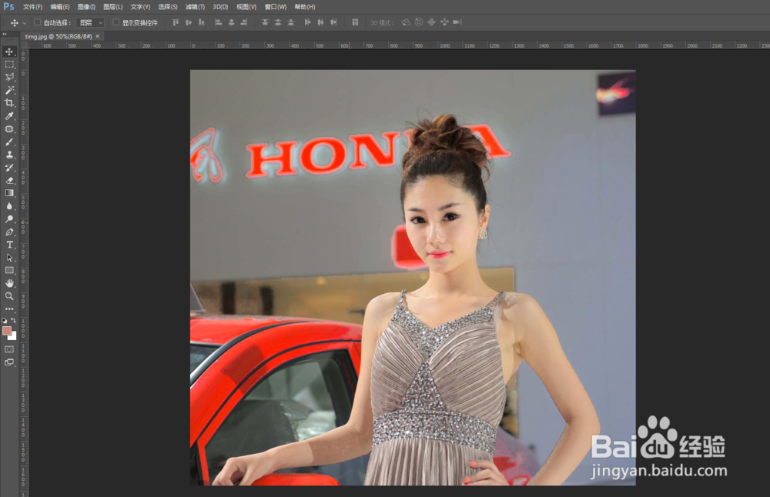770x497 pixels.
Task: Expand the toolbox double-arrow toggle
Action: (5, 35)
